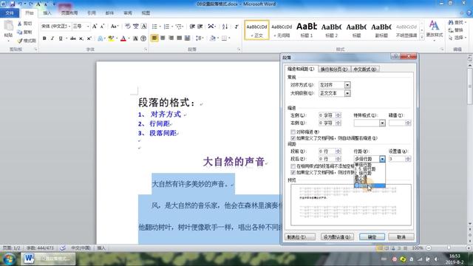
Task: Open the 大纲级别 outline level dropdown
Action: point(347,93)
